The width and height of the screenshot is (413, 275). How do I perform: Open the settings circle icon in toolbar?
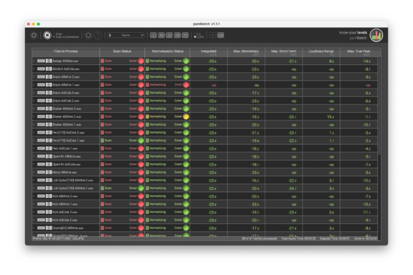point(88,35)
